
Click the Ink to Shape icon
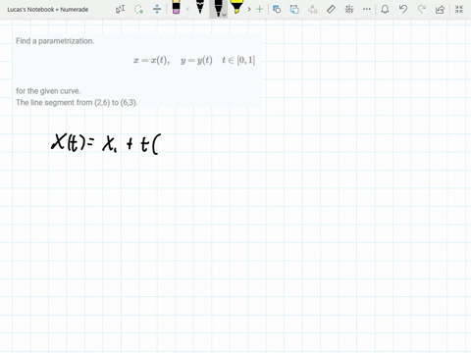(294, 9)
